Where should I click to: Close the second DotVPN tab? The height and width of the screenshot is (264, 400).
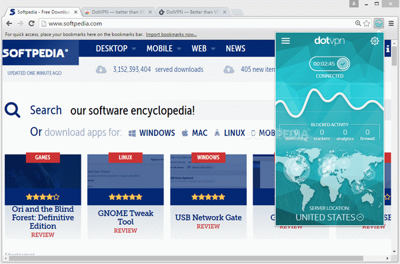tap(150, 12)
